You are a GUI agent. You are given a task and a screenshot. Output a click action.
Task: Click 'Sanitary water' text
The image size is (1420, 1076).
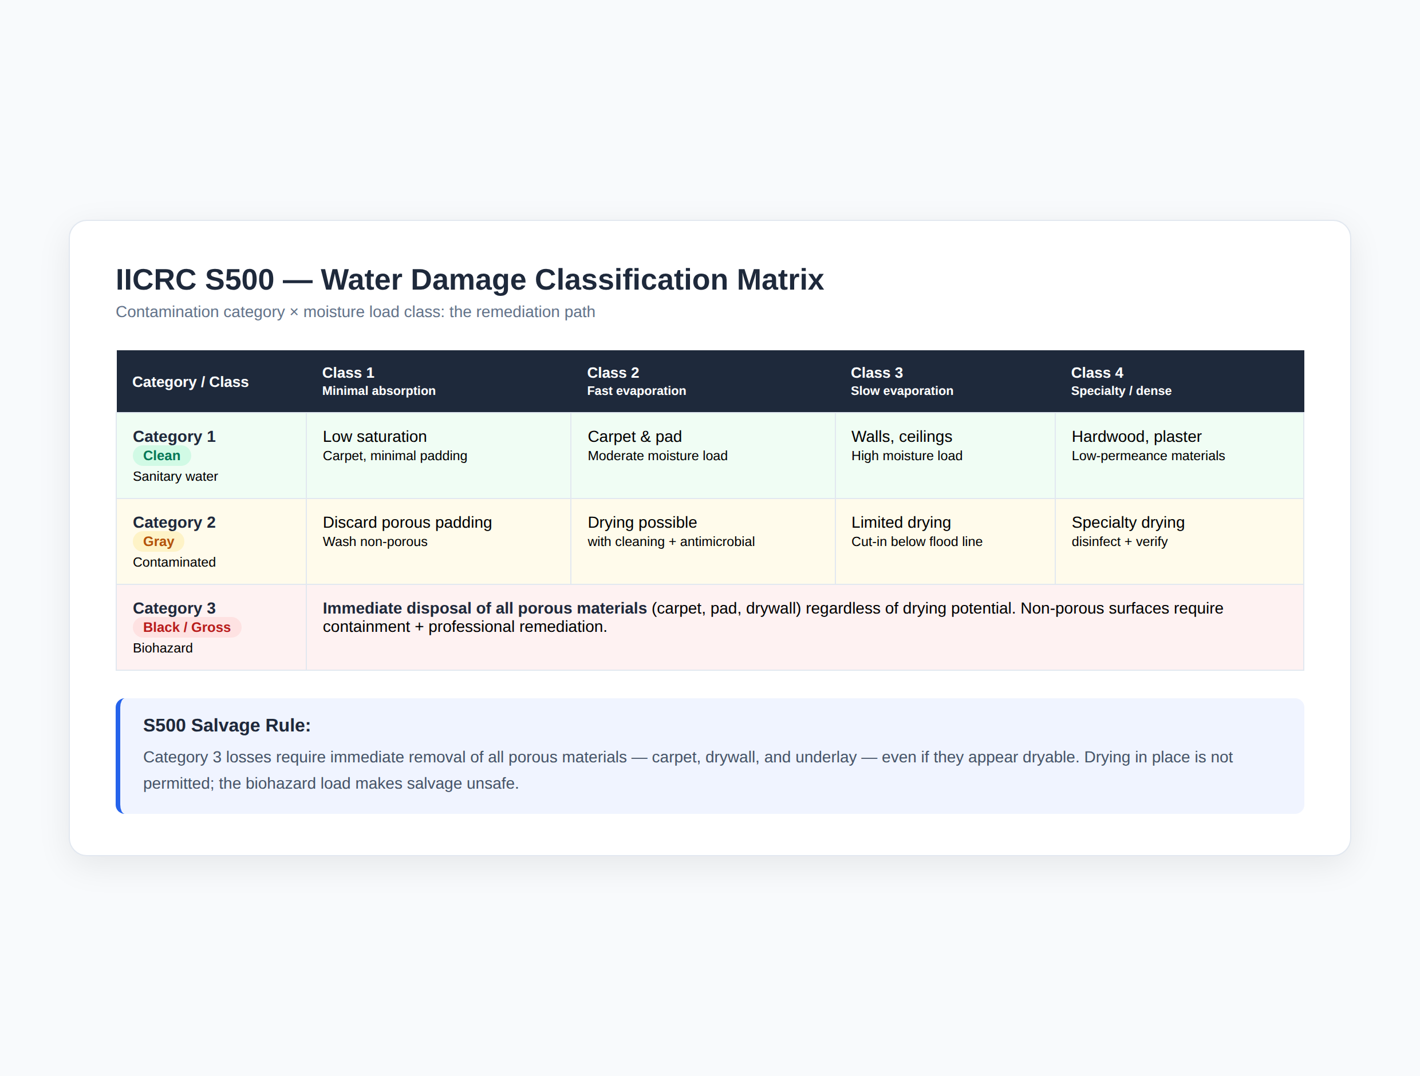[x=175, y=476]
